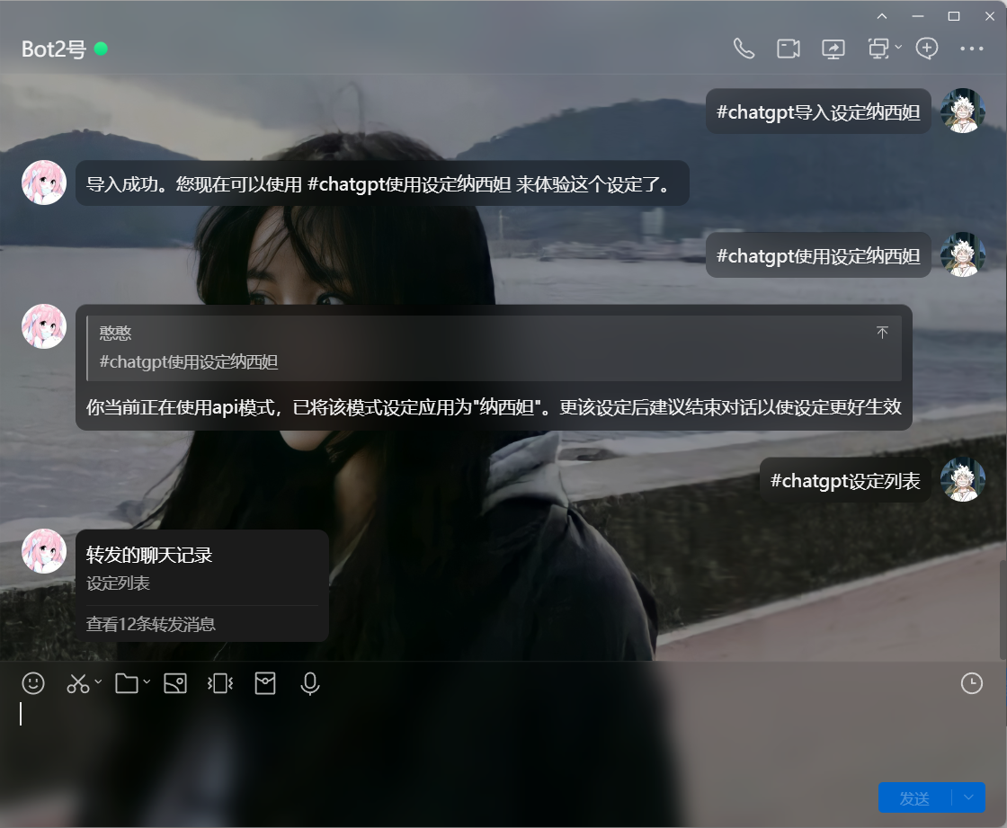Open the 转发的聊天记录 forwarded message card

coord(201,584)
